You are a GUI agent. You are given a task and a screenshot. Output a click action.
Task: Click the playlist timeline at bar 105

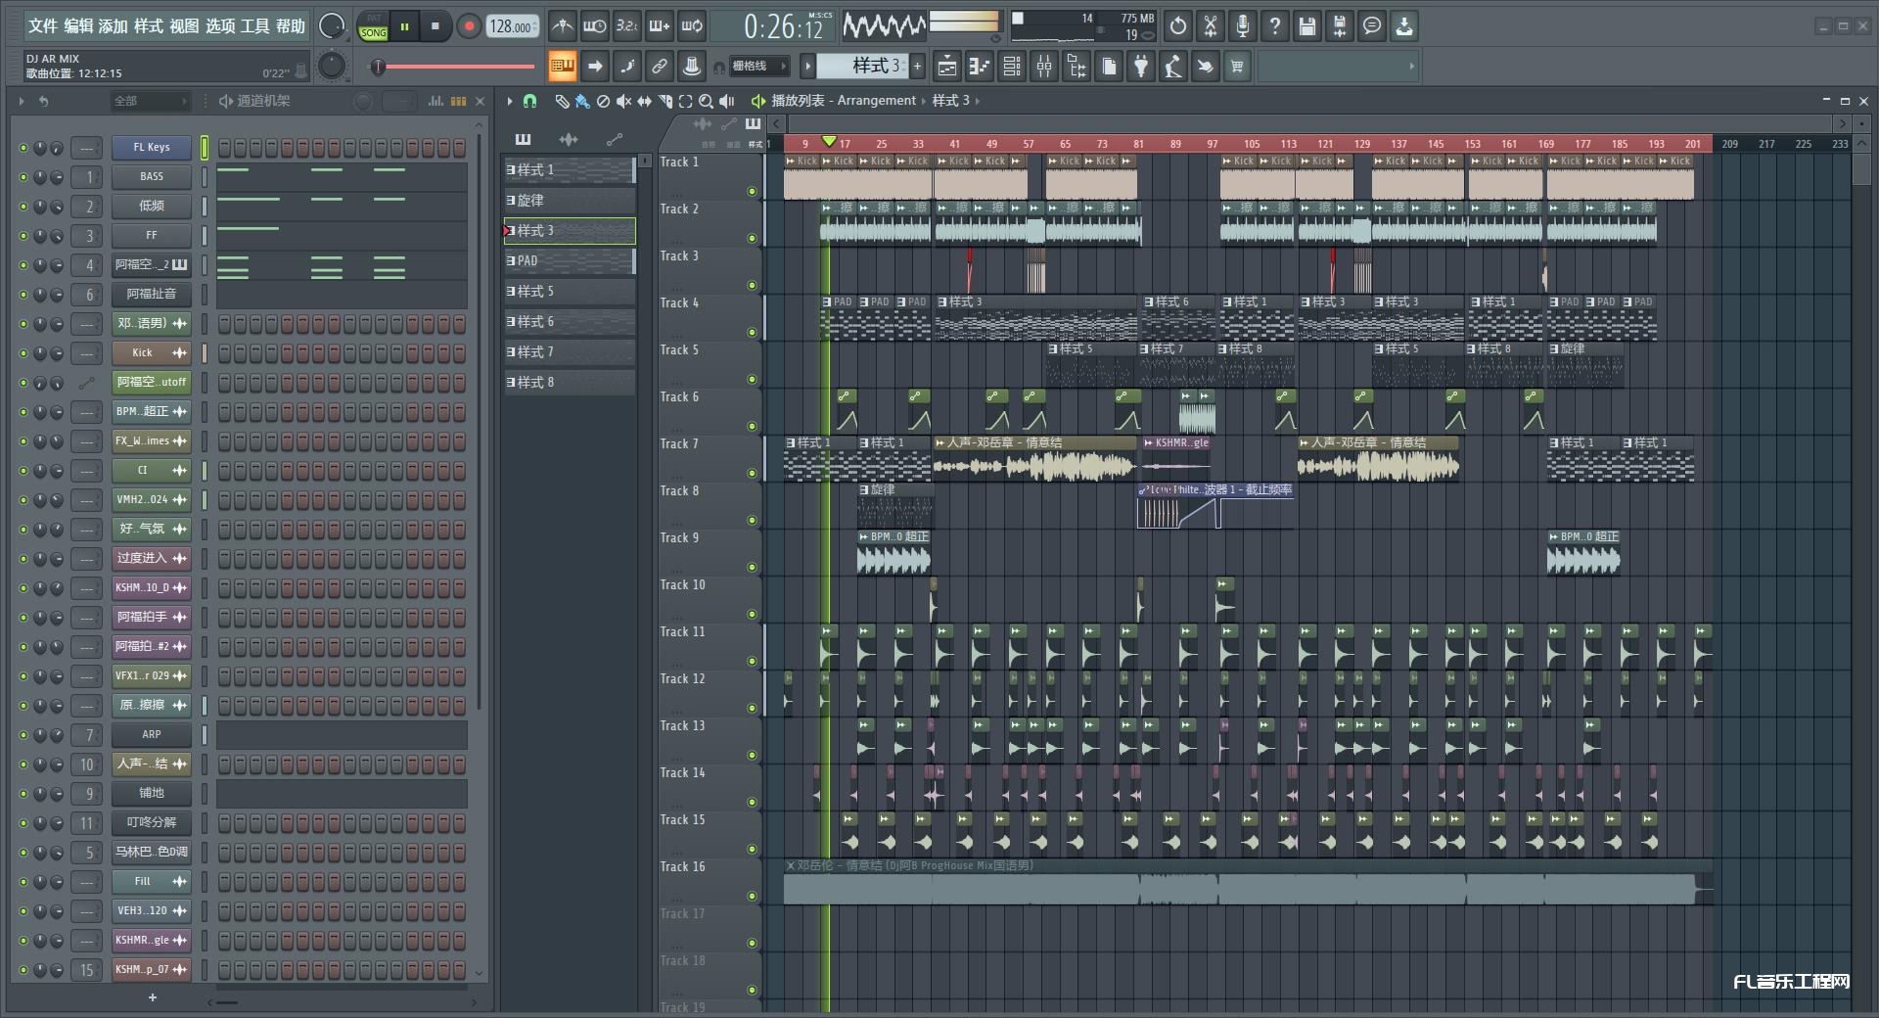(x=1252, y=144)
